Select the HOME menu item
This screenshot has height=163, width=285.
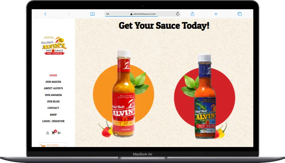point(53,75)
